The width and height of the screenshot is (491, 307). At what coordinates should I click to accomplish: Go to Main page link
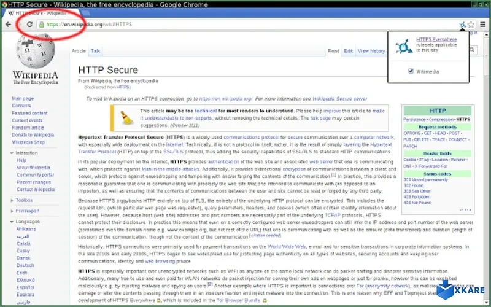click(23, 98)
